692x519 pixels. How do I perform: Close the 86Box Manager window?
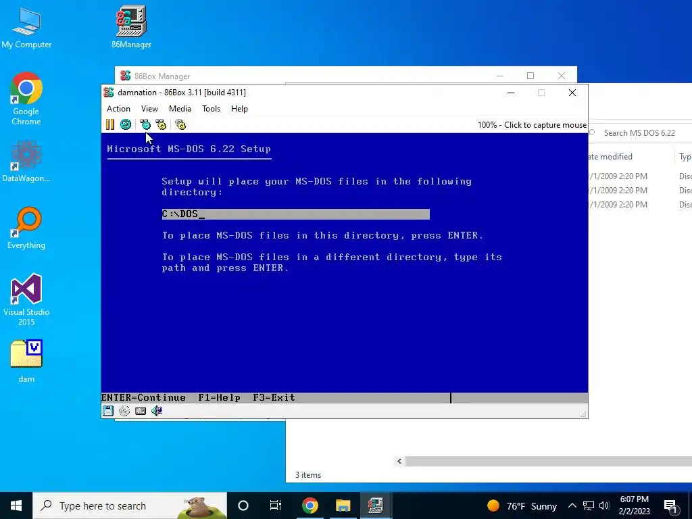coord(562,76)
